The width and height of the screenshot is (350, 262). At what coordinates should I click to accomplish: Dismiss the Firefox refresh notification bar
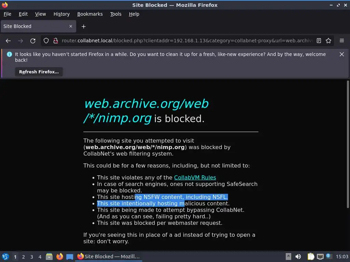point(342,54)
